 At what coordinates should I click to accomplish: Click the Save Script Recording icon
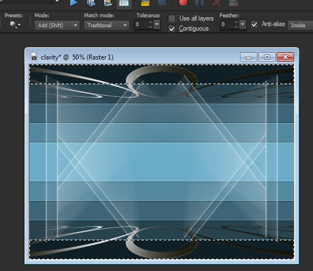click(233, 3)
